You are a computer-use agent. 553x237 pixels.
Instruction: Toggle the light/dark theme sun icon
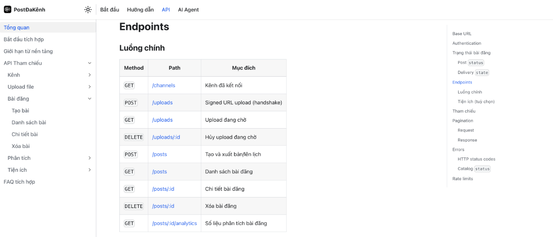(x=88, y=10)
